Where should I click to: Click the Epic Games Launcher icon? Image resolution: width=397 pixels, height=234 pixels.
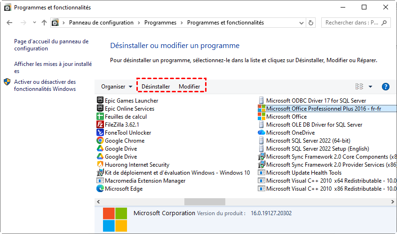click(x=100, y=100)
